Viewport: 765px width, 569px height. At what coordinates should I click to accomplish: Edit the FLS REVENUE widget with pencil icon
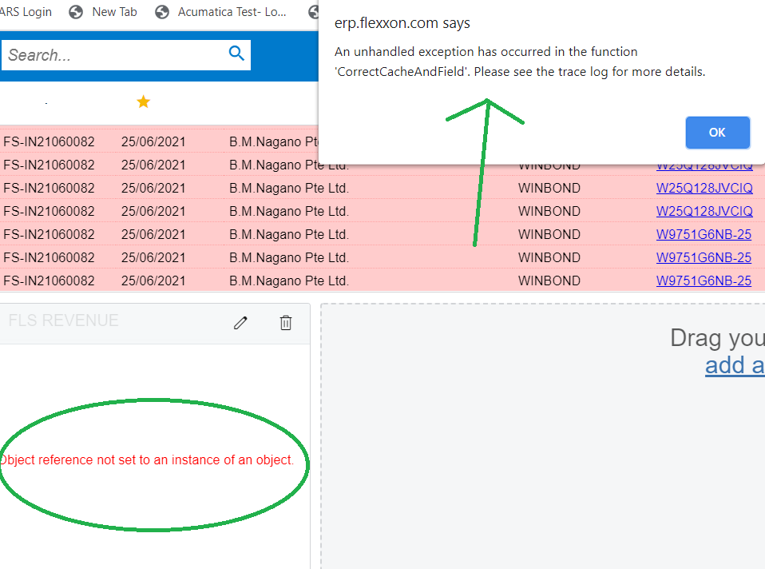coord(240,323)
